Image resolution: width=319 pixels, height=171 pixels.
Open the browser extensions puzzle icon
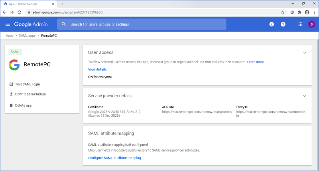(x=299, y=12)
